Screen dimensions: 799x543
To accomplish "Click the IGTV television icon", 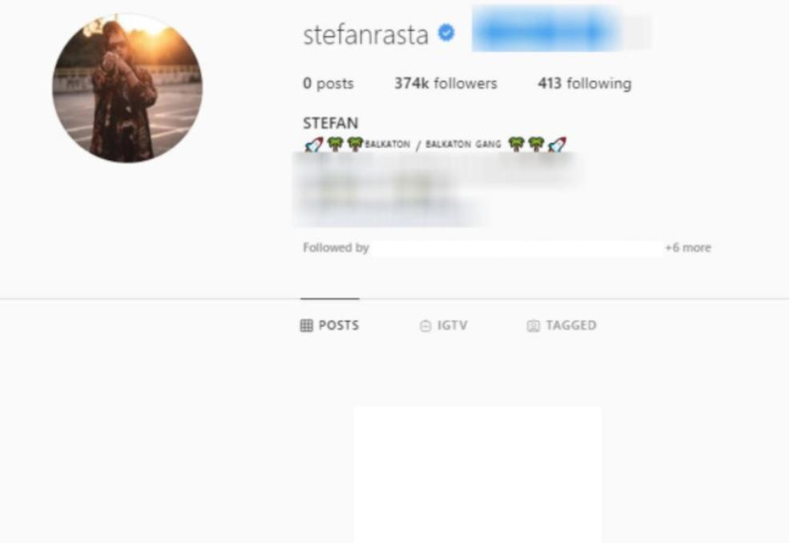I will pyautogui.click(x=426, y=326).
